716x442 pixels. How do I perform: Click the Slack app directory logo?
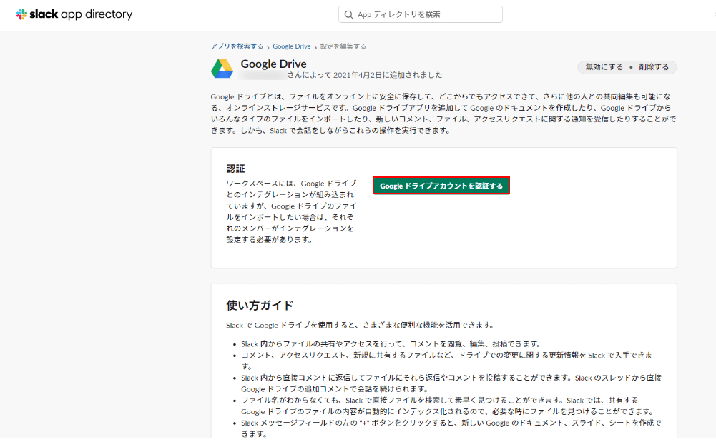coord(74,14)
